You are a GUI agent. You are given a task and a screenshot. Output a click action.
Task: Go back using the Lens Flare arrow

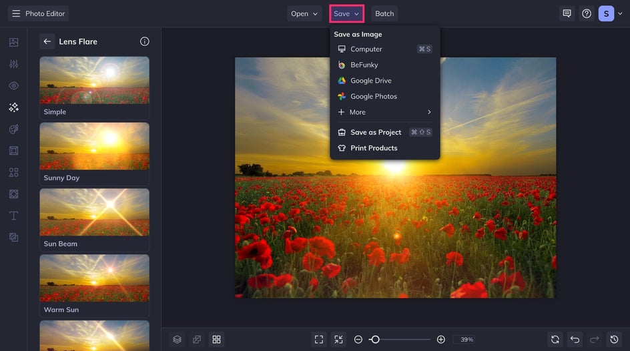(47, 41)
